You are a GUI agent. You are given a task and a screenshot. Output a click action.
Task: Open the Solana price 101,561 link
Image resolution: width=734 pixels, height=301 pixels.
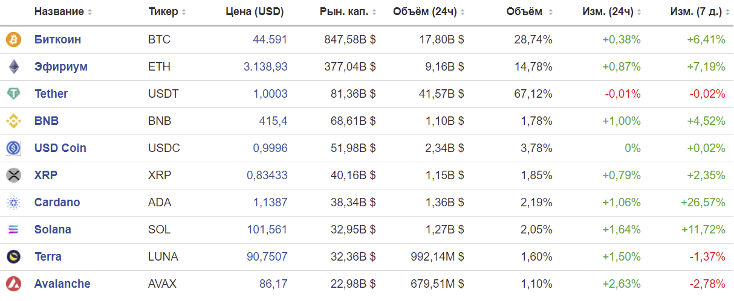267,230
